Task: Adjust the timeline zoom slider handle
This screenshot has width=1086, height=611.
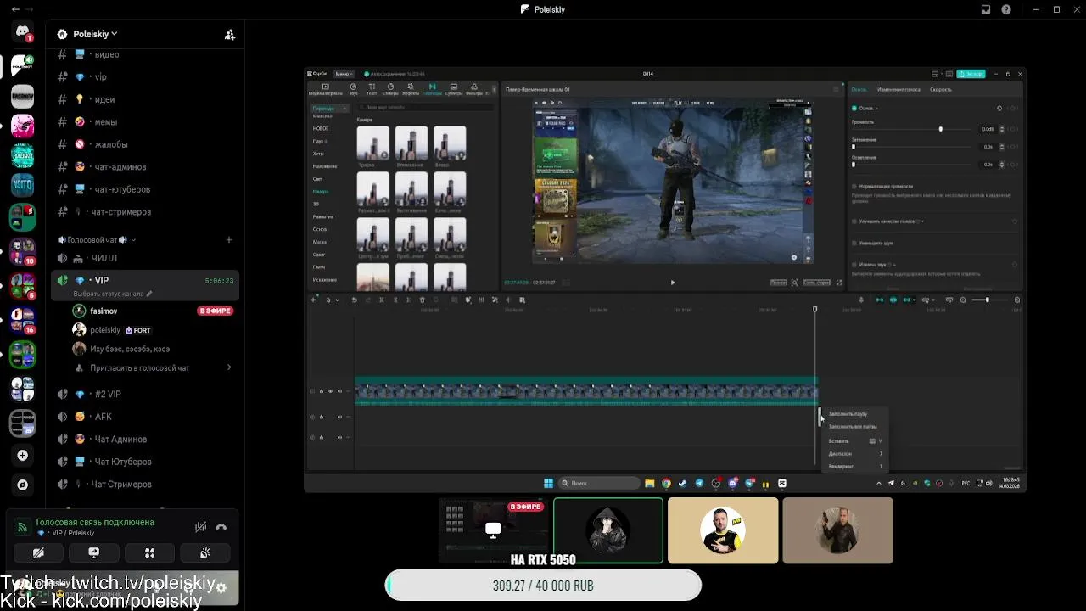Action: [987, 300]
